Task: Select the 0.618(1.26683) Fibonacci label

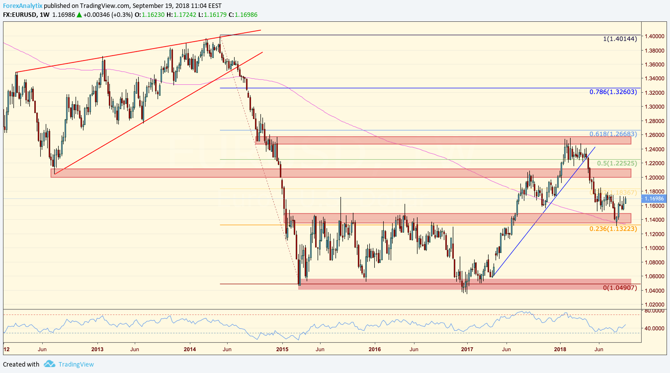Action: (613, 134)
